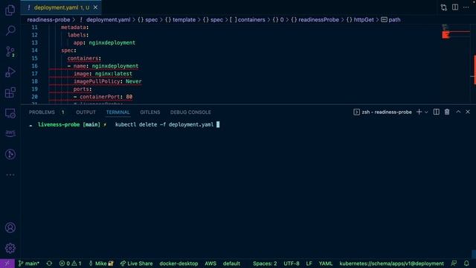
Task: Open errors and warnings count in status bar
Action: pos(70,264)
